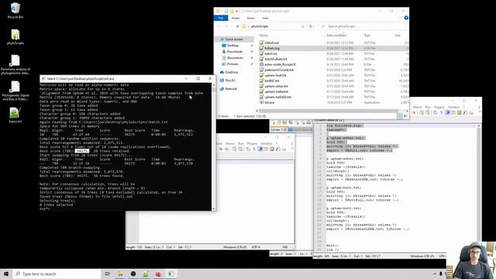The image size is (496, 279).
Task: Open the Run menu in the front Notepad++
Action: point(241,143)
